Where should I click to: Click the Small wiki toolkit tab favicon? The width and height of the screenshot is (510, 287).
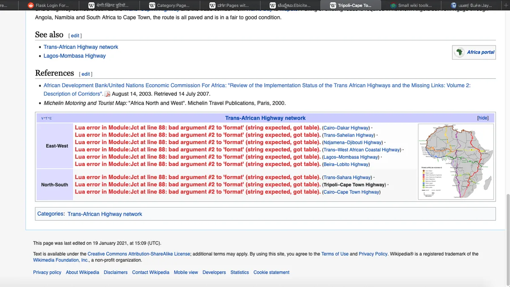pos(394,6)
